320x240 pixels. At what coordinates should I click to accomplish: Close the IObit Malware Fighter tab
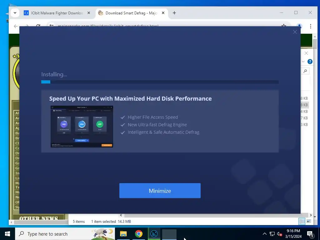pos(89,13)
